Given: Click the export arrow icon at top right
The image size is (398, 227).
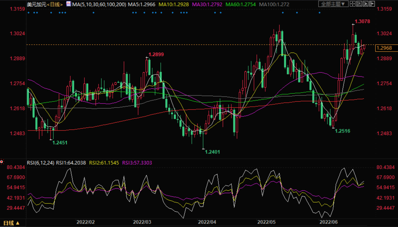Looking at the screenshot, I should [372, 4].
